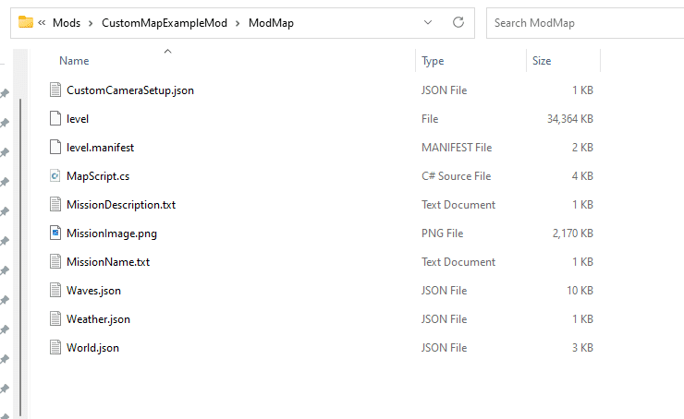
Task: Select the MissionImage.png image icon
Action: (x=55, y=233)
